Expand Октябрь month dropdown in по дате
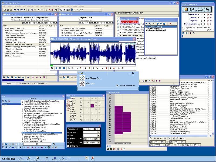Image resolution: width=216 pixels, height=162 pixels. (x=99, y=143)
